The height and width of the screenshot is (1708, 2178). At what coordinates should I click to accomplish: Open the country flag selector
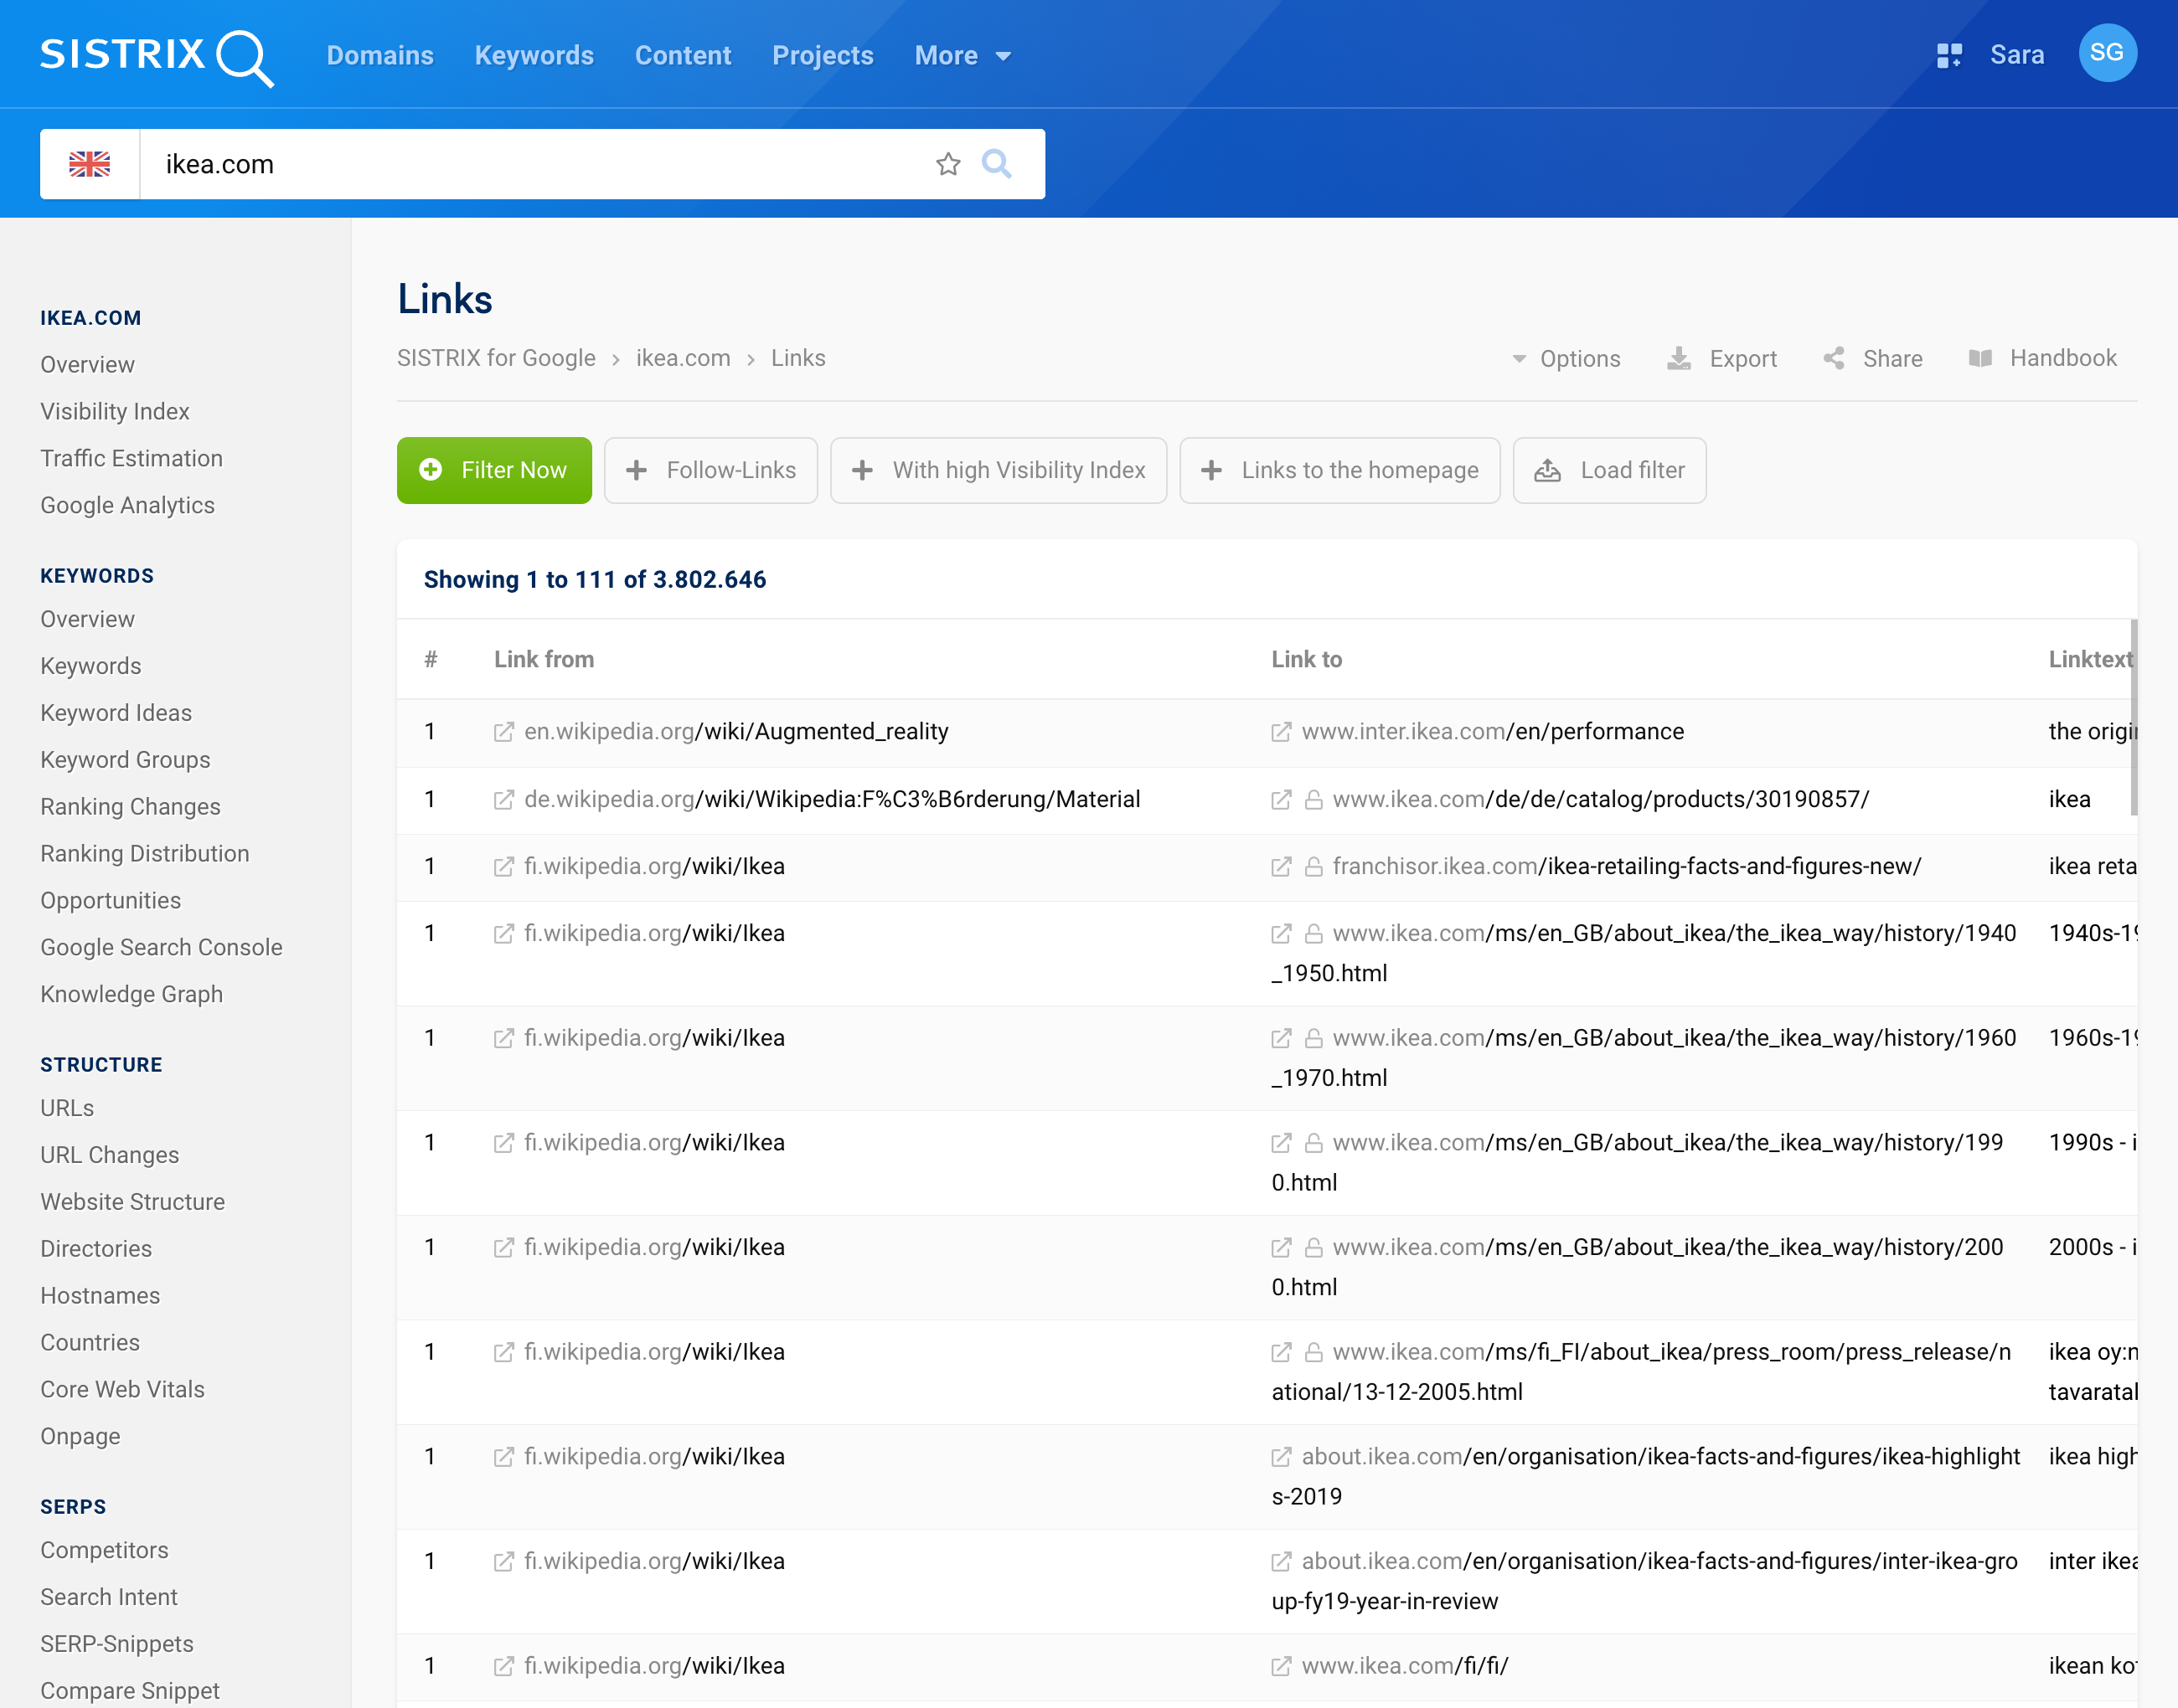tap(90, 163)
